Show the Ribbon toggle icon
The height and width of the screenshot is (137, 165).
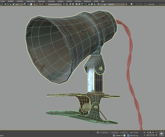(x=76, y=4)
